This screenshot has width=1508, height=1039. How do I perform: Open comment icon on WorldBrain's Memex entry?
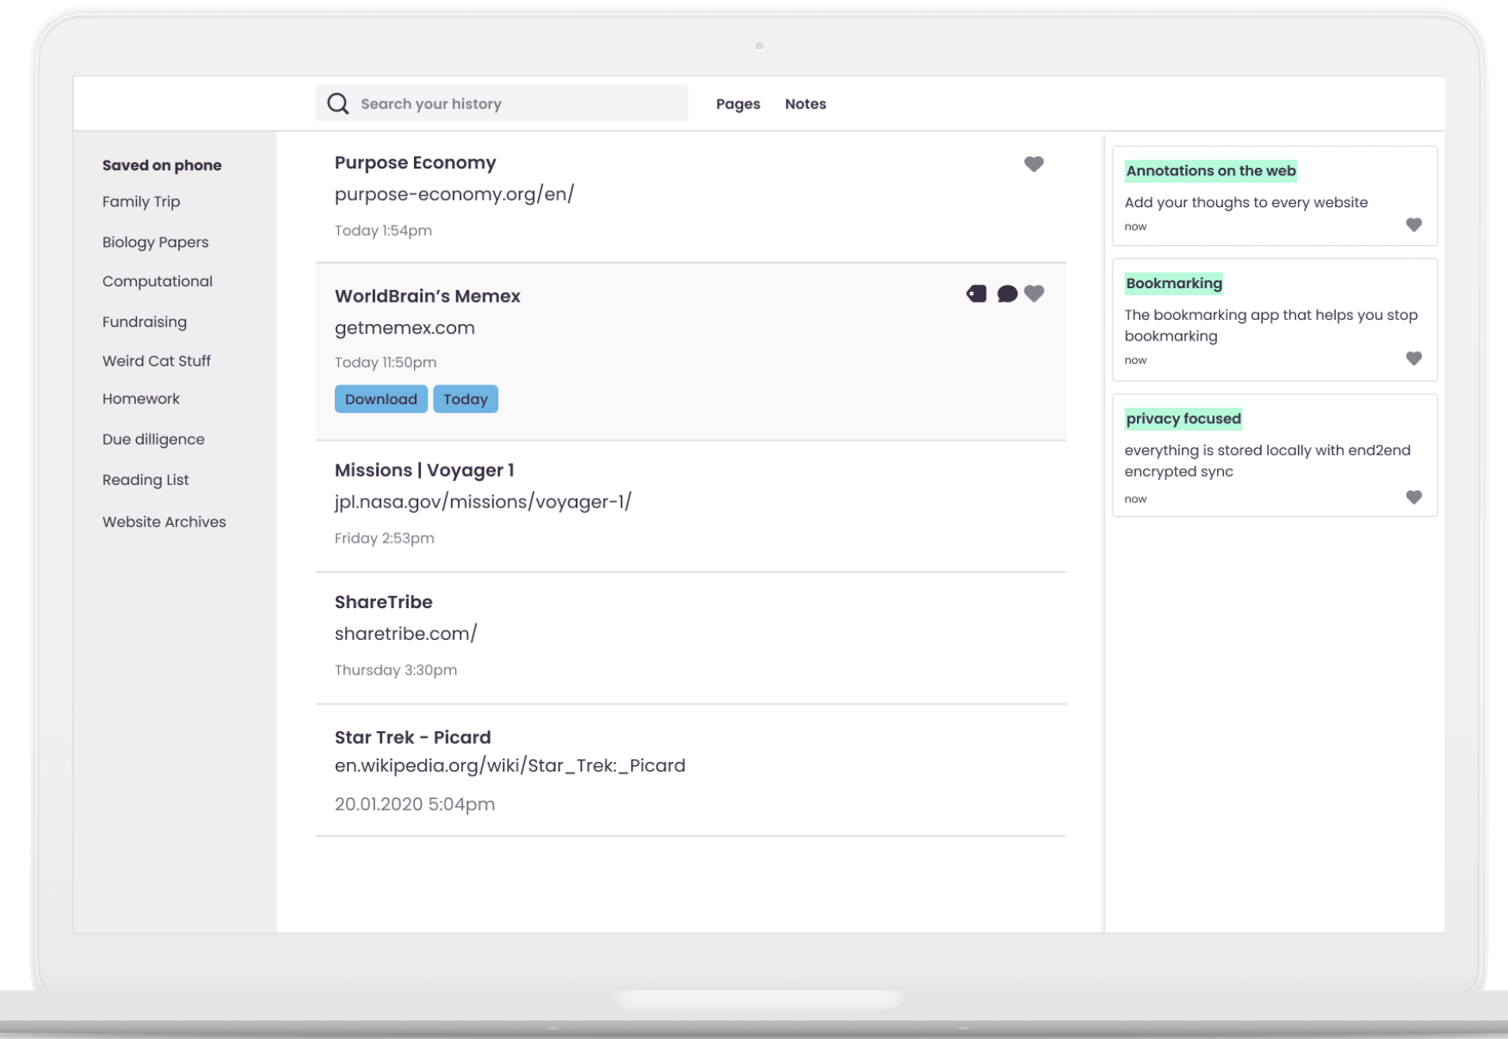1007,294
